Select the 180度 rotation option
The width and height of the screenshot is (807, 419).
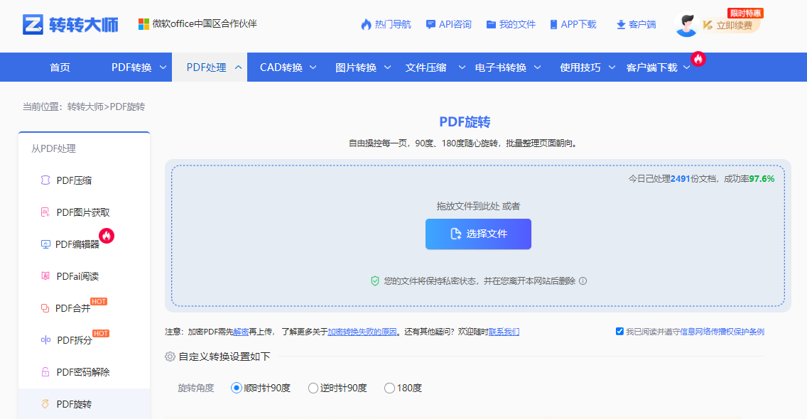[x=389, y=388]
